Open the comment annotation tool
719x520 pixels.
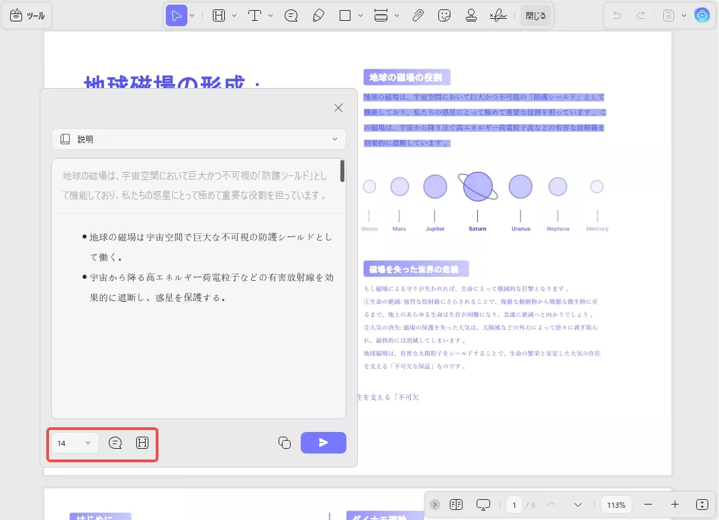click(291, 15)
